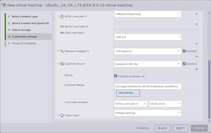The width and height of the screenshot is (211, 133).
Task: Open the USB 2.0 controller type dropdown
Action: pos(148,37)
